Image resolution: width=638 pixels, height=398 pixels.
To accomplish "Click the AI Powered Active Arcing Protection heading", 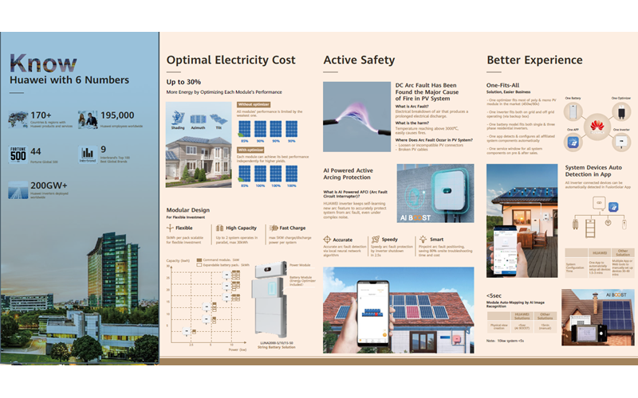I will tap(349, 174).
